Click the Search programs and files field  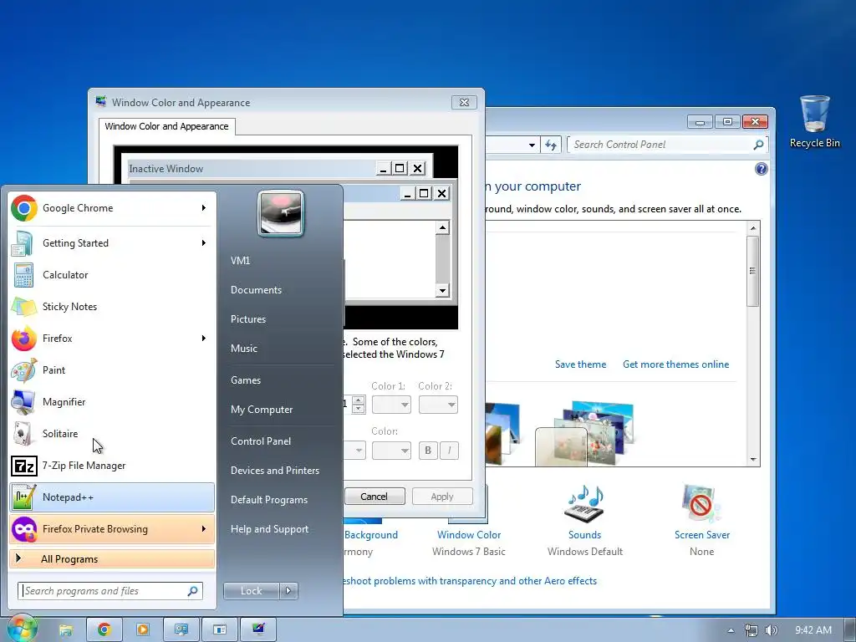tap(104, 591)
